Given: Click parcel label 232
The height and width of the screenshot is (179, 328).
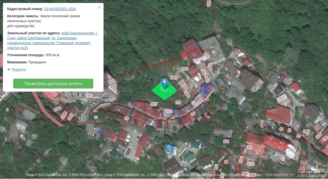Looking at the screenshot, I should point(226,141).
